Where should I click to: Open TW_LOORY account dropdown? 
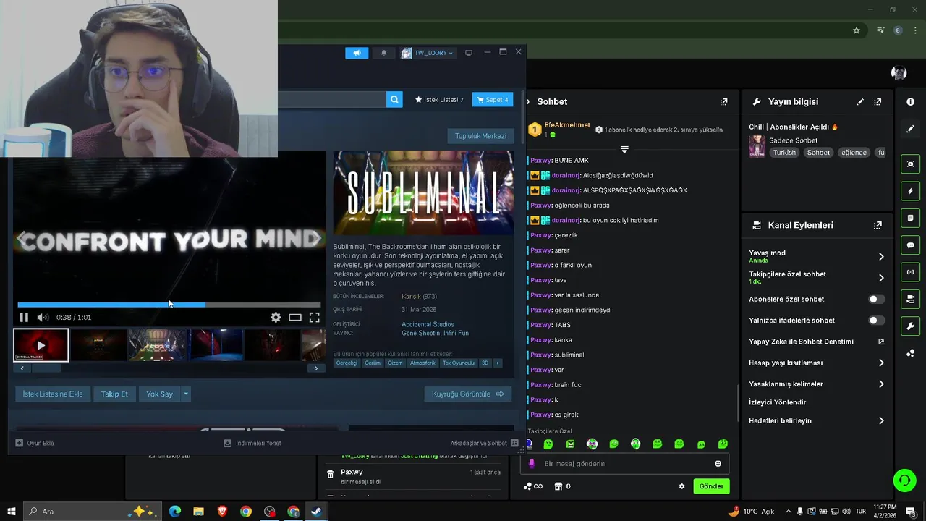click(428, 53)
